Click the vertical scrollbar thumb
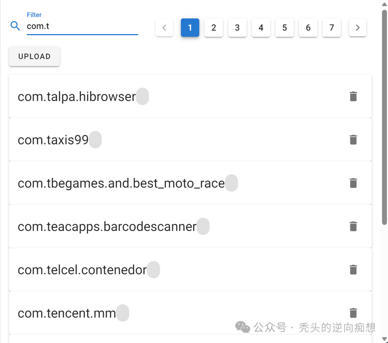Viewport: 388px width, 343px height. (384, 117)
